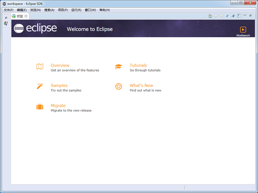Click the Navigate Back arrow
Viewport: 258px width, 193px height.
tap(216, 16)
